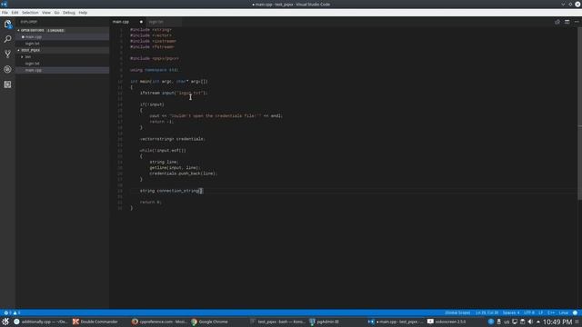This screenshot has height=327, width=582.
Task: Open the Help menu
Action: [83, 13]
